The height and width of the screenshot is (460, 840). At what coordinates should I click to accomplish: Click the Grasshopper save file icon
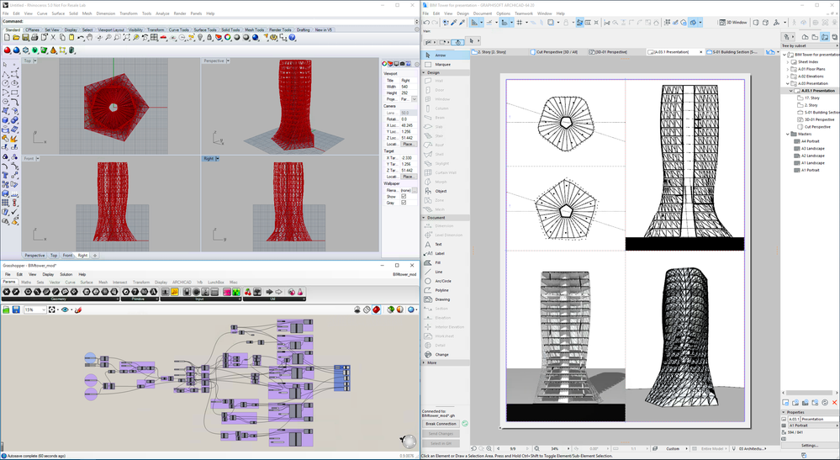[x=16, y=310]
